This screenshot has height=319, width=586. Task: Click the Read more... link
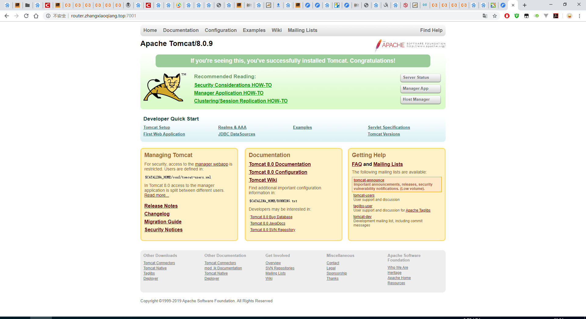pyautogui.click(x=157, y=195)
